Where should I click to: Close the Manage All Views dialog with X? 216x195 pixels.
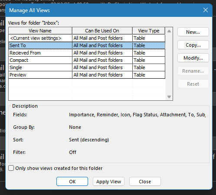pos(206,10)
